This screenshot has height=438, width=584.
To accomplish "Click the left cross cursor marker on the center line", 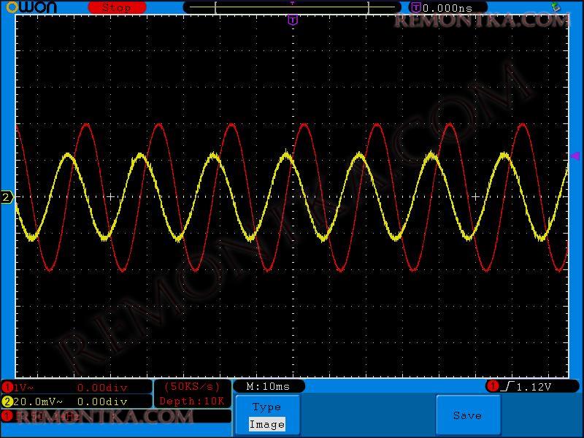I will click(x=111, y=197).
